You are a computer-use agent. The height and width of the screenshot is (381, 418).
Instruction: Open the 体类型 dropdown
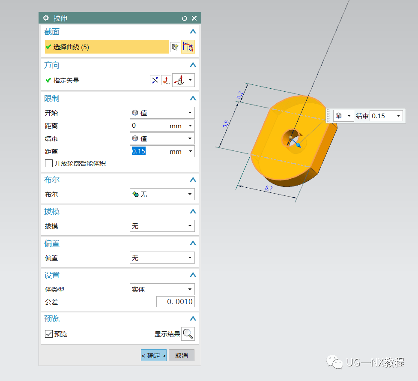point(162,289)
